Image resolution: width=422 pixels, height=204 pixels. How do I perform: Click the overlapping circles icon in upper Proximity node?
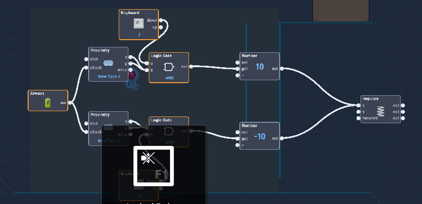click(x=108, y=63)
